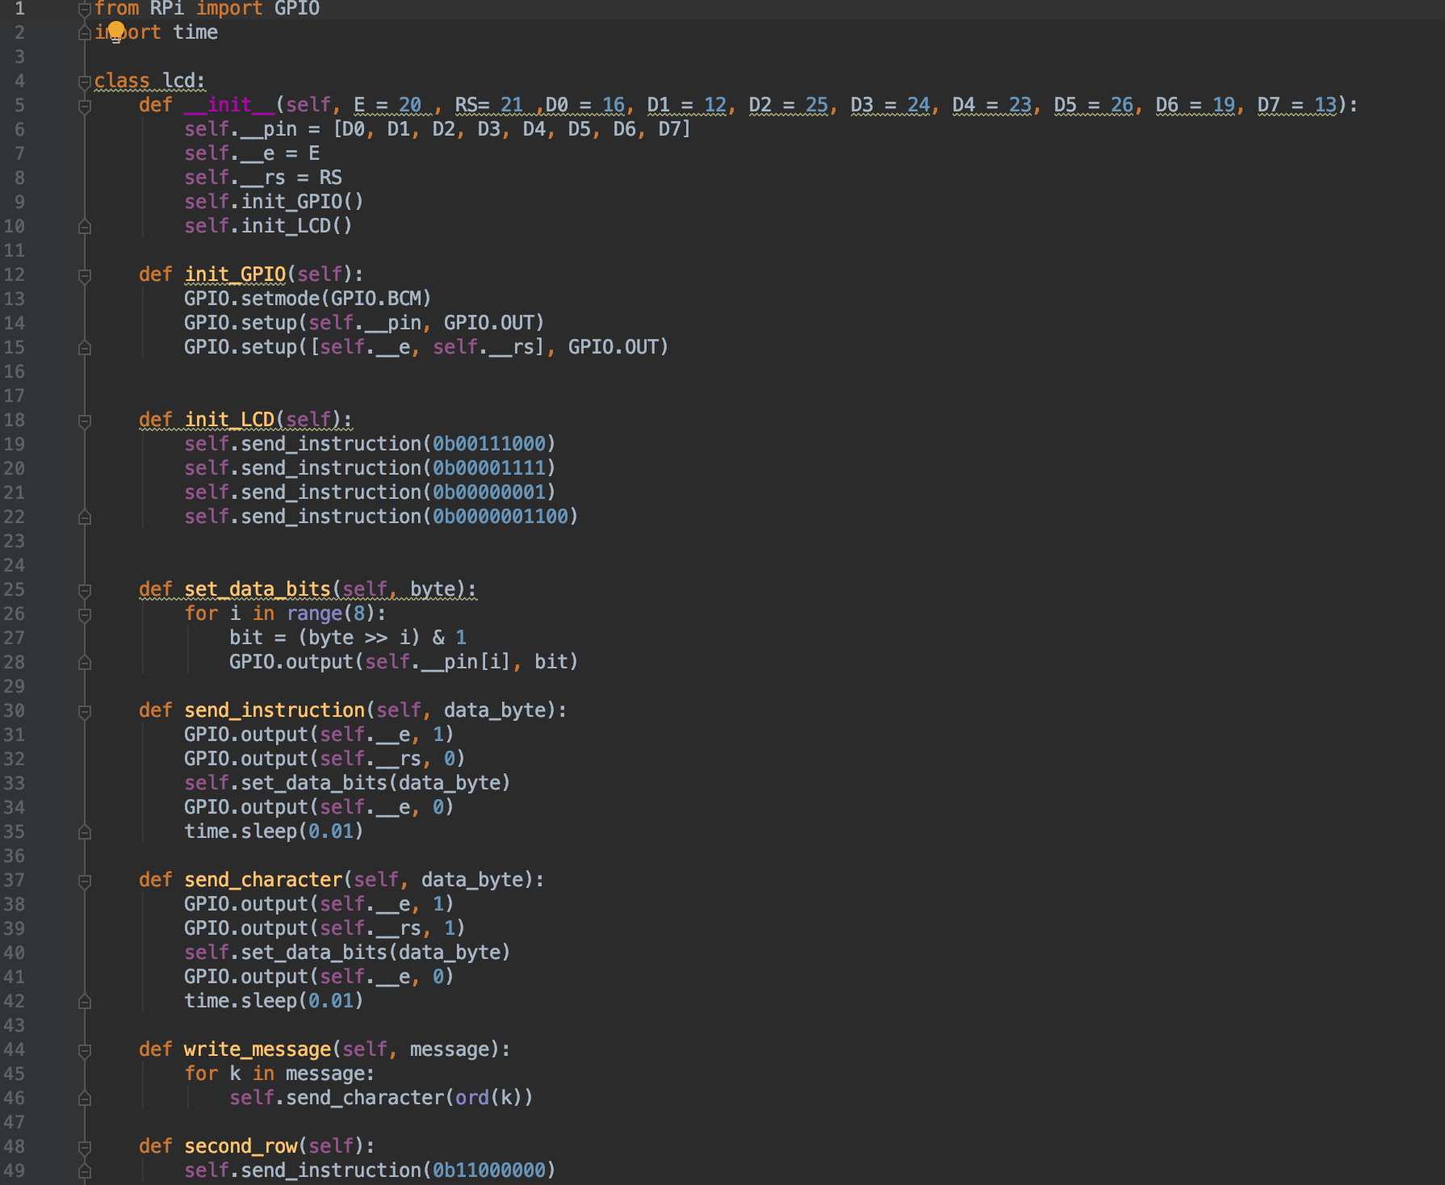Fold the write_message method marker

pyautogui.click(x=84, y=1050)
